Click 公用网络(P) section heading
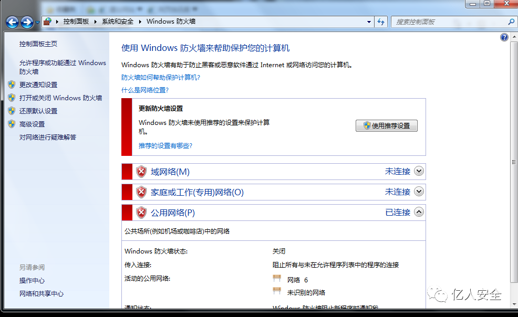The image size is (518, 317). pyautogui.click(x=173, y=213)
